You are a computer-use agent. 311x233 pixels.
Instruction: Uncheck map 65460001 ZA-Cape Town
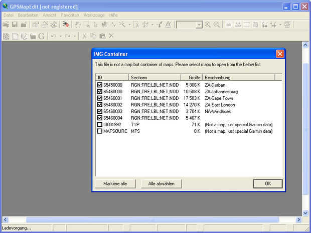point(99,98)
